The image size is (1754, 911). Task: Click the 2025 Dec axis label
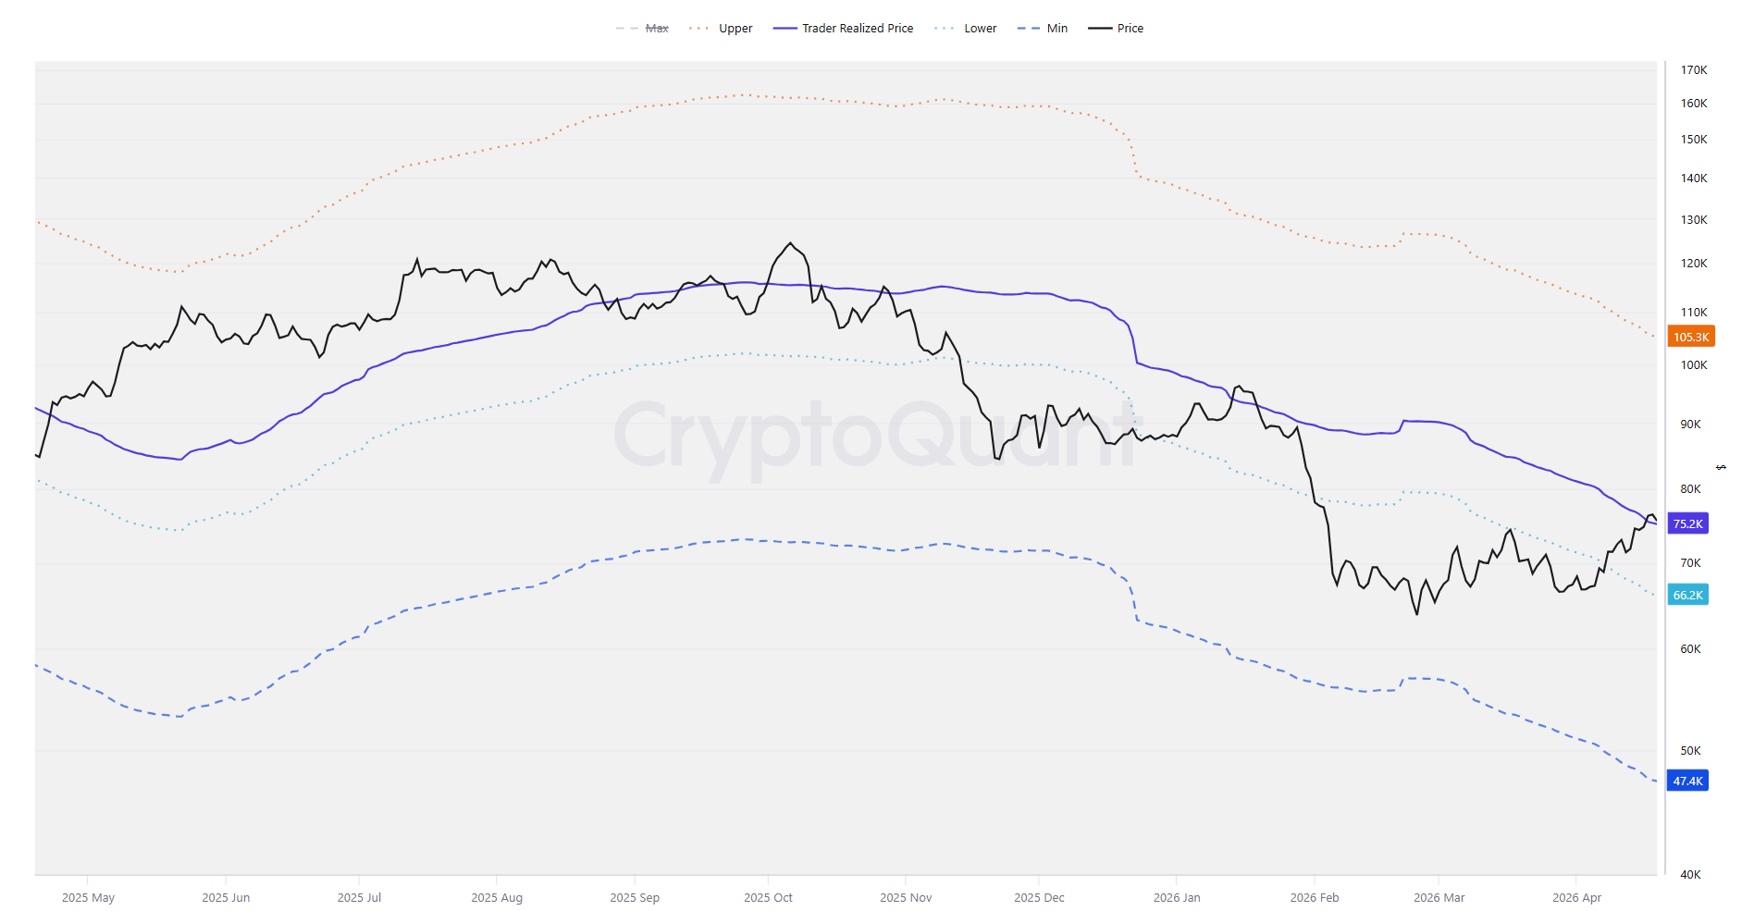pos(1039,897)
